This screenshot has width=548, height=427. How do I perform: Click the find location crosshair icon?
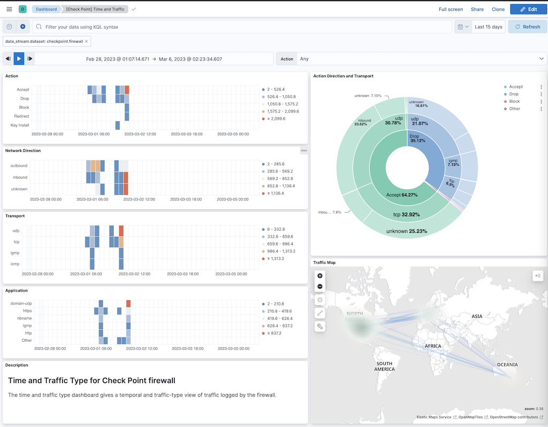pos(320,300)
